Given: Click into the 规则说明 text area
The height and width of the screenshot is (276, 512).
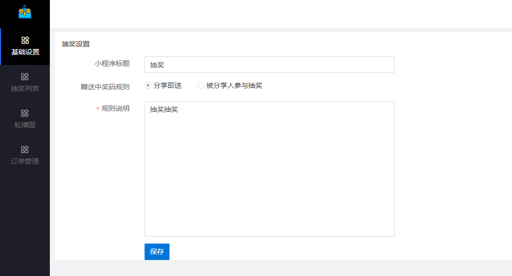Looking at the screenshot, I should tap(269, 169).
